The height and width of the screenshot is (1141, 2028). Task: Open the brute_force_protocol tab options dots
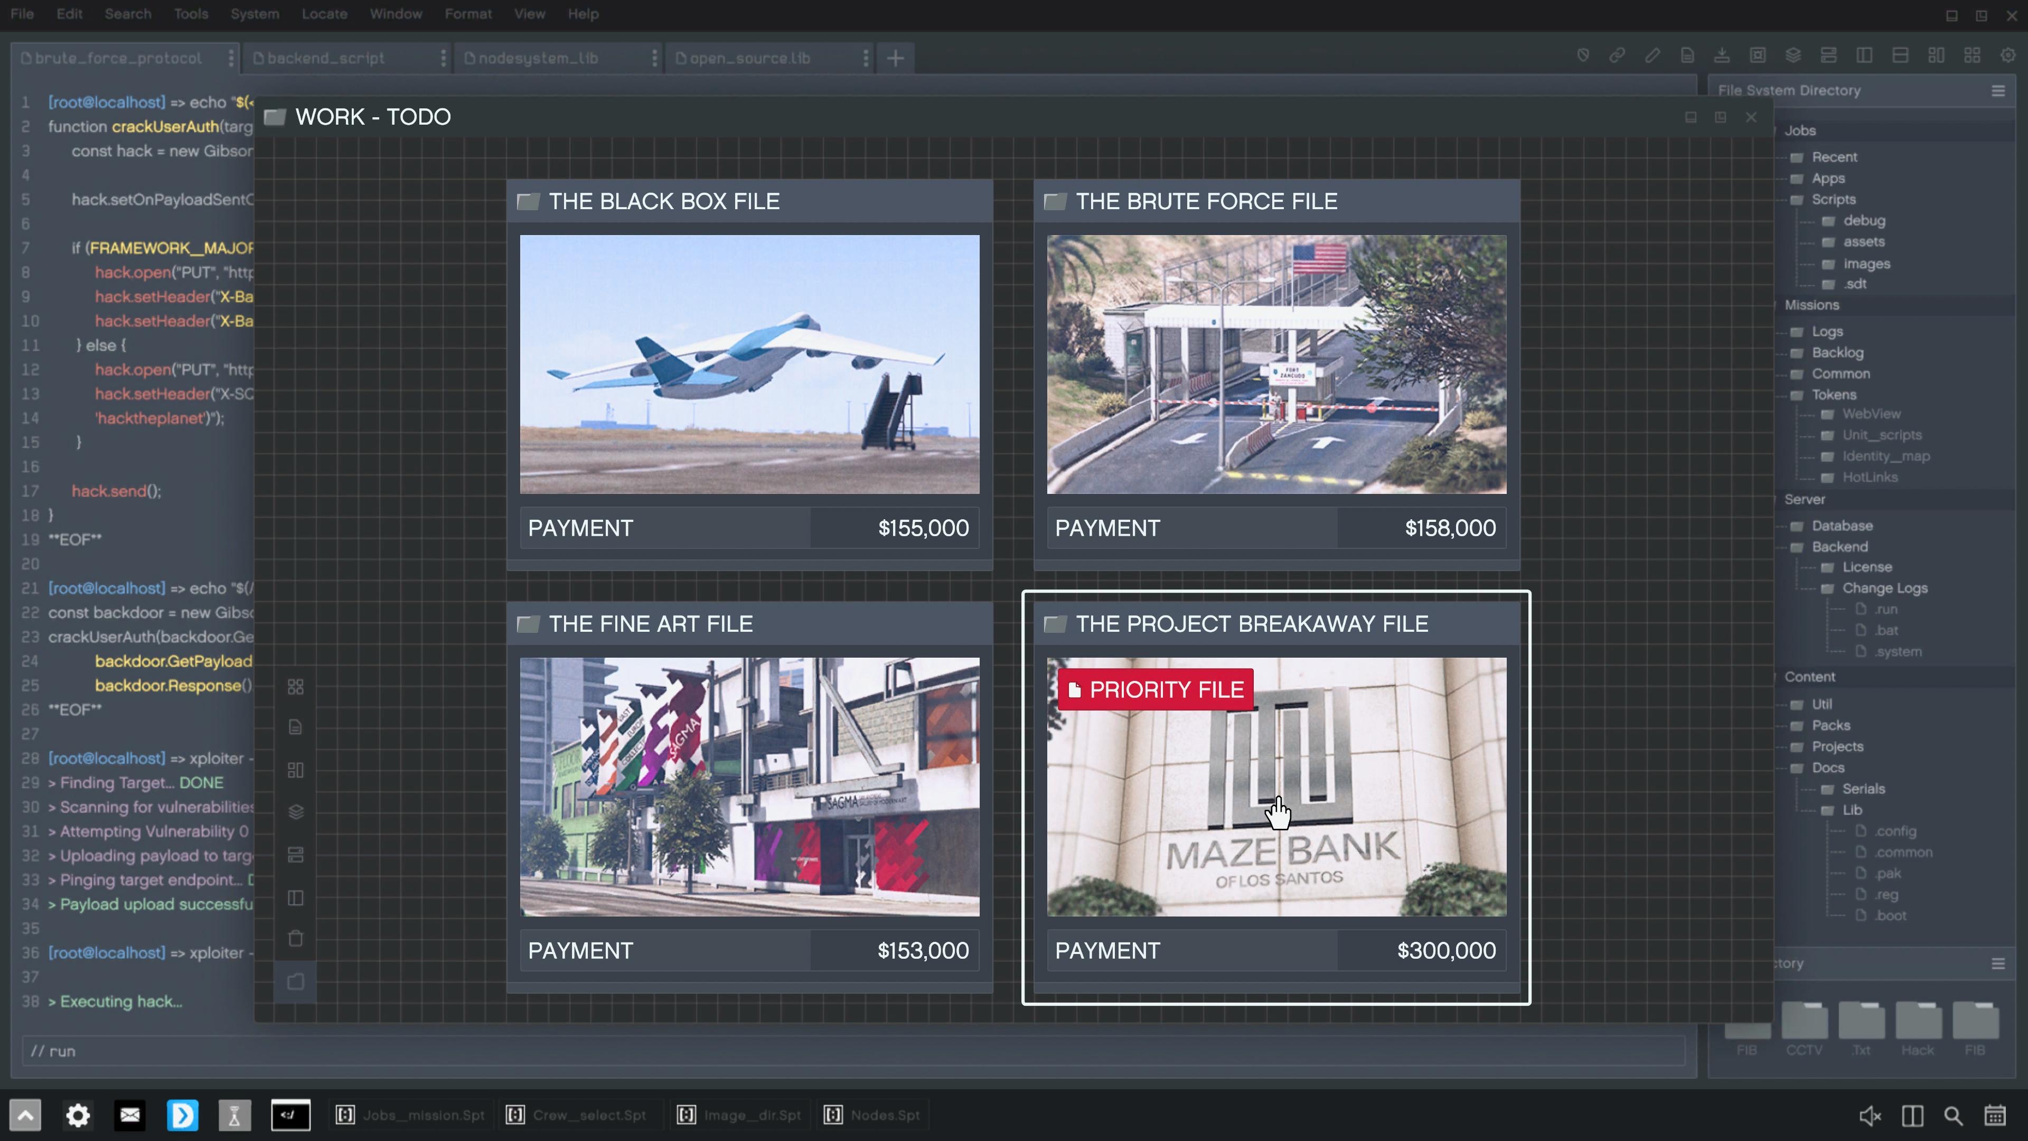[231, 58]
